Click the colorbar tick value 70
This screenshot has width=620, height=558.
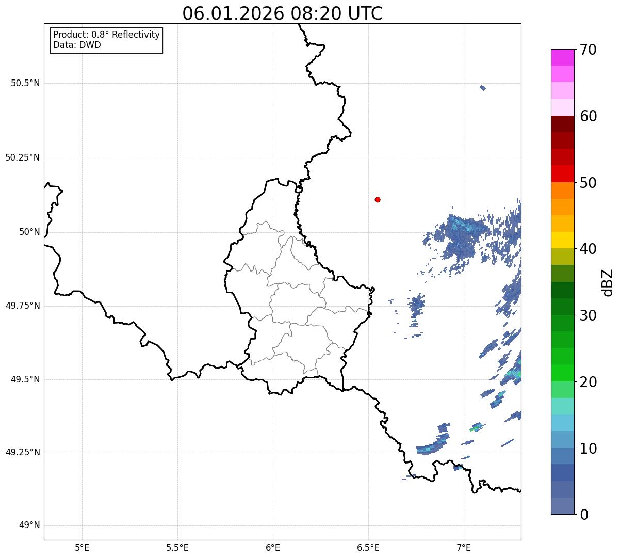click(x=588, y=50)
